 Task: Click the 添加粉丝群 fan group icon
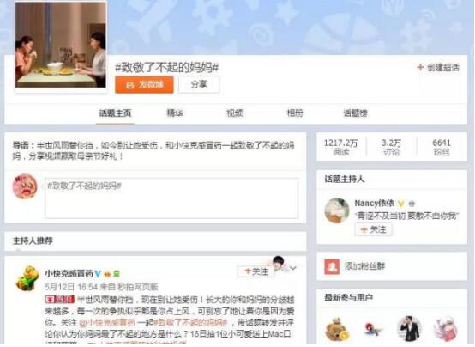coord(332,266)
